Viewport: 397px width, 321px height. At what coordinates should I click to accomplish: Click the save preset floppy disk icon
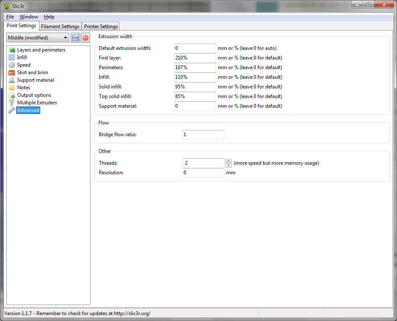[75, 38]
